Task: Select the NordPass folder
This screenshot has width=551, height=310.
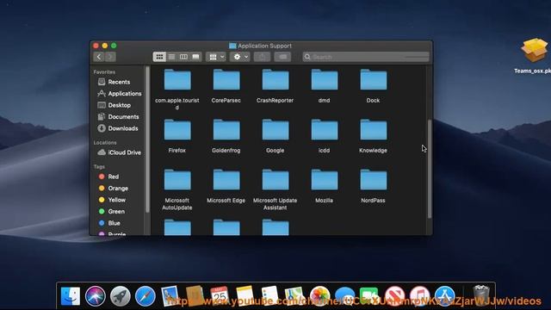Action: pos(373,180)
